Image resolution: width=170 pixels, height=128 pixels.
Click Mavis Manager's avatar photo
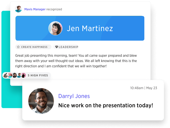point(18,9)
